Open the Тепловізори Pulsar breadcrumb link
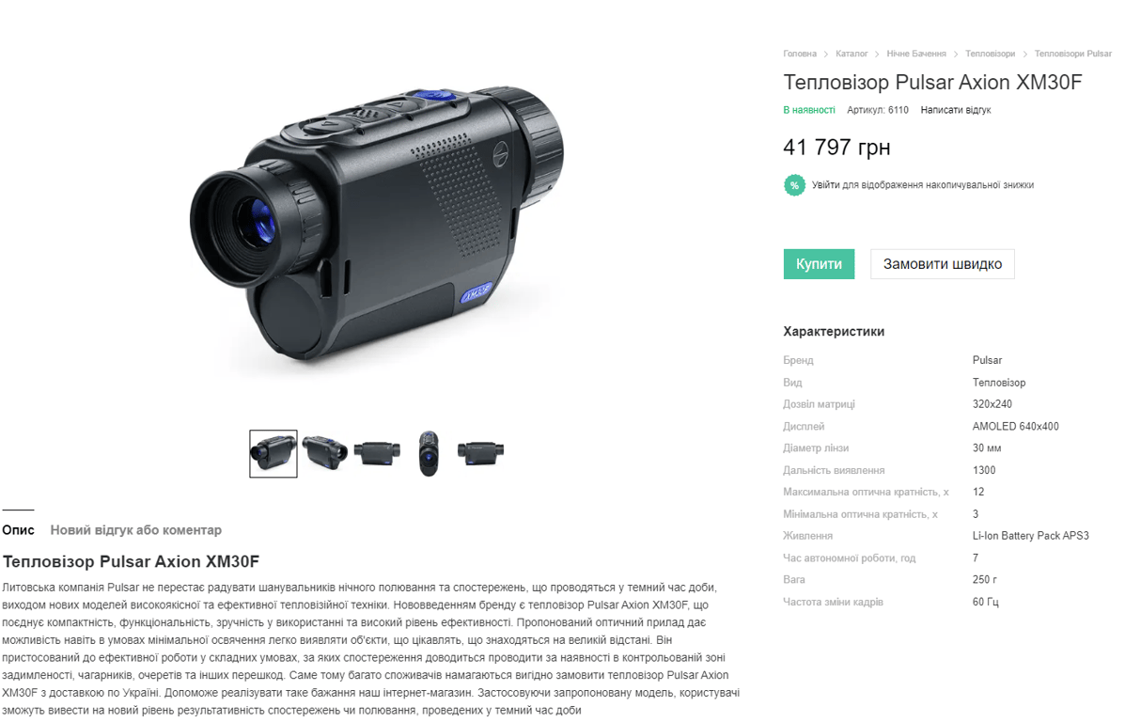 tap(1073, 54)
